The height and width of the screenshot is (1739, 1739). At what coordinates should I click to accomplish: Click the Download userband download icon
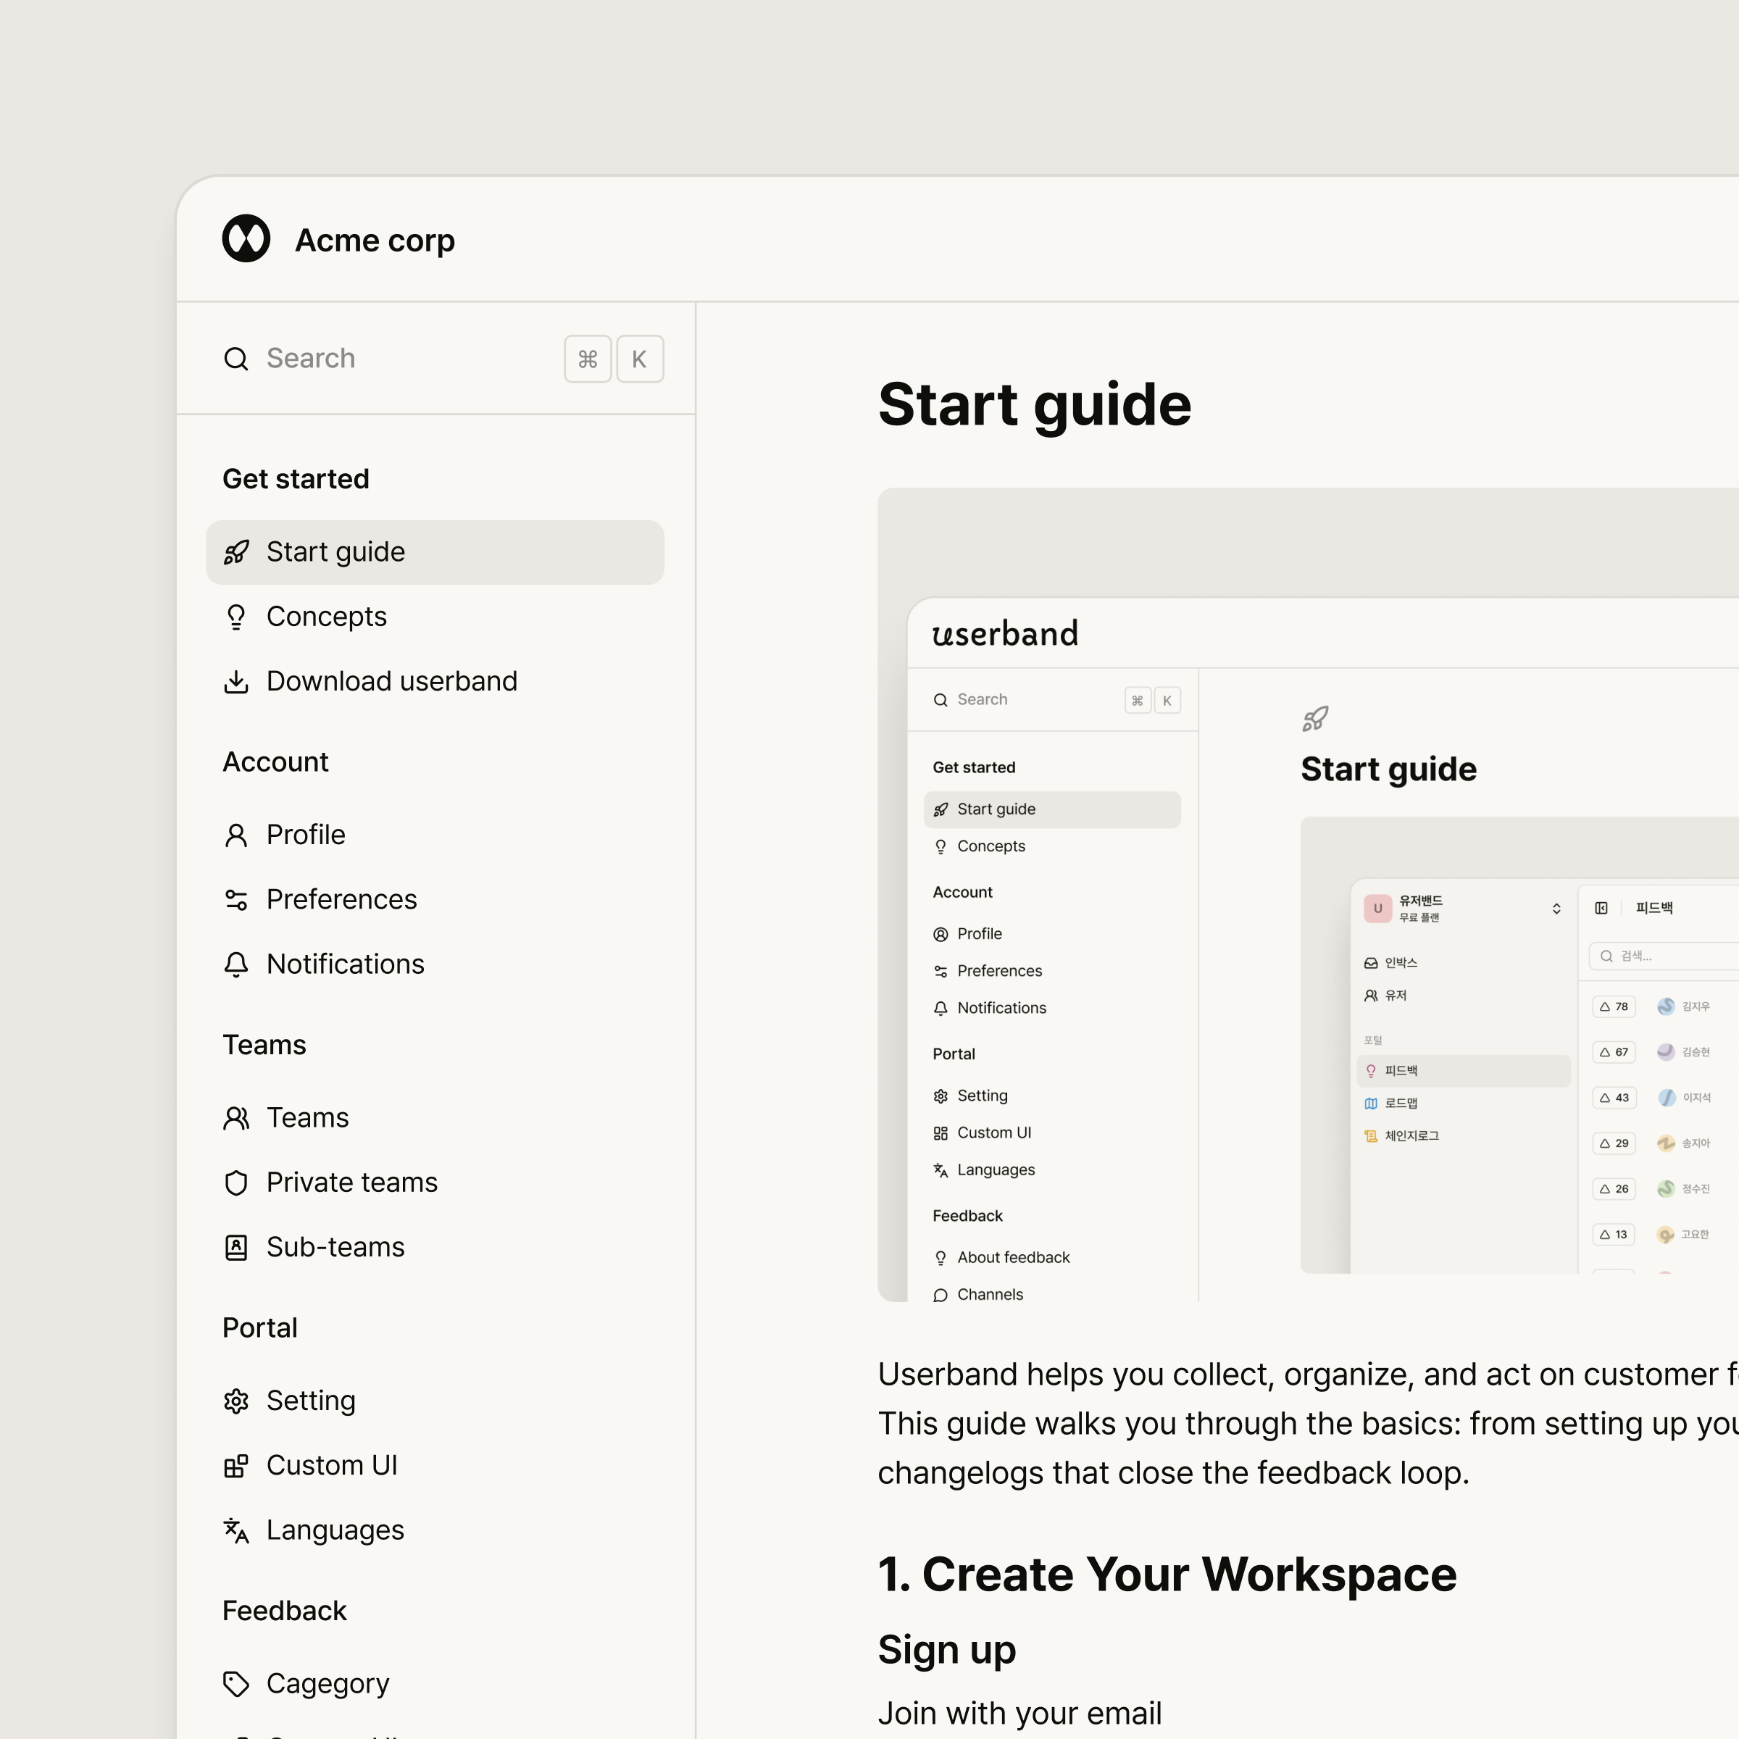[235, 681]
